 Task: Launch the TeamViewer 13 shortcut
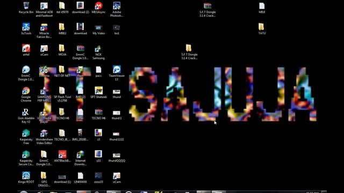click(x=117, y=69)
